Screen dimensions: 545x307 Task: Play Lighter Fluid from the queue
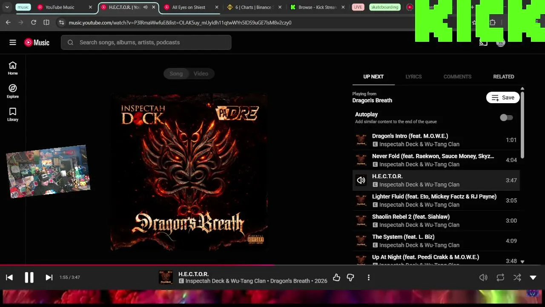(436, 200)
